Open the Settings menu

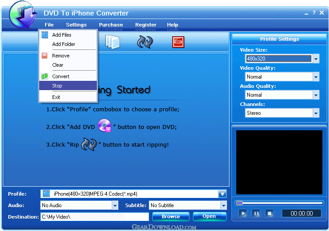(x=76, y=25)
